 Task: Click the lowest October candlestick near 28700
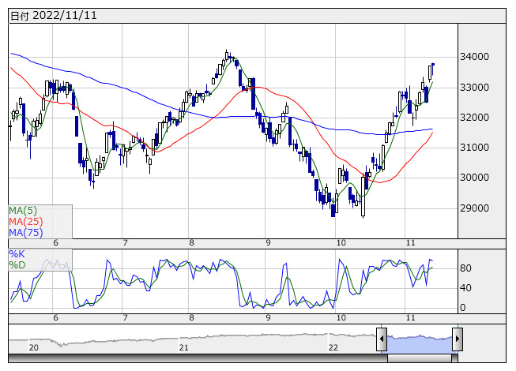coord(363,197)
